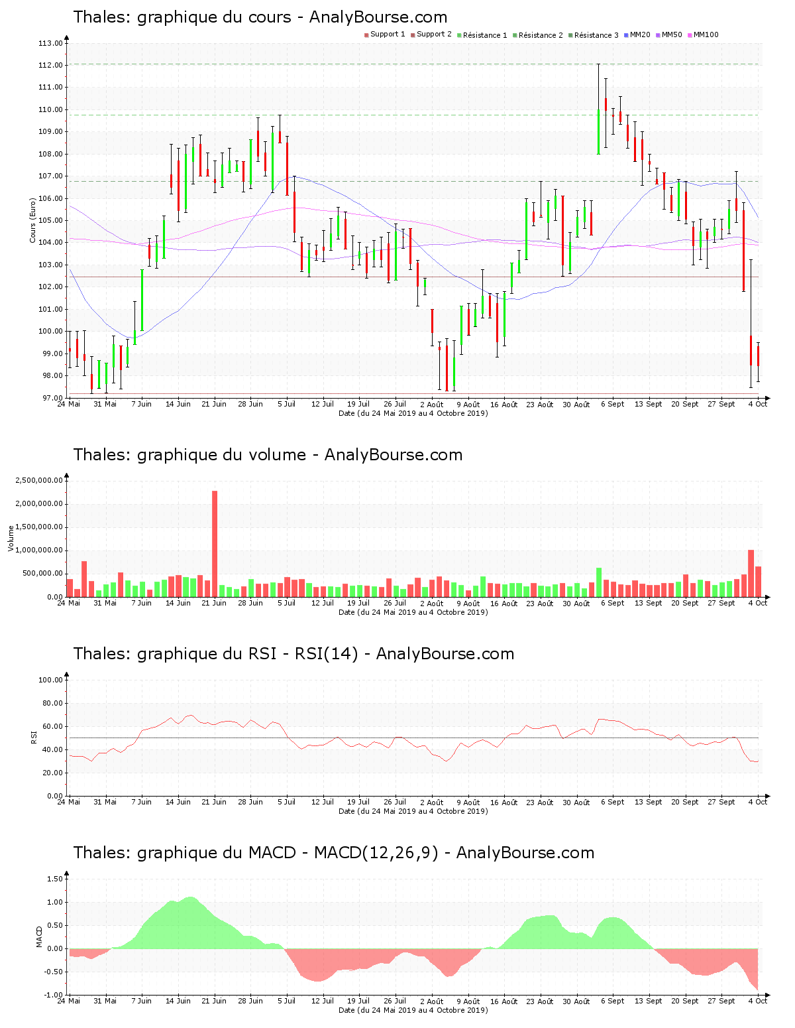
Task: Click the date range caption under volume chart
Action: (x=413, y=612)
